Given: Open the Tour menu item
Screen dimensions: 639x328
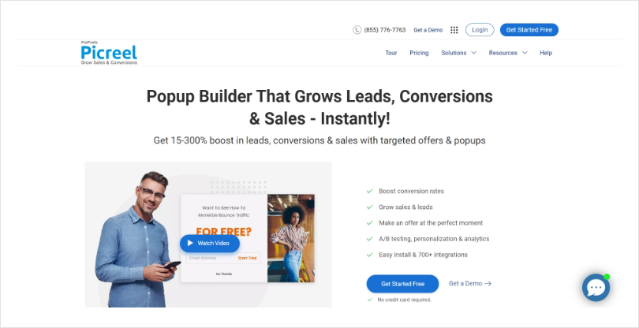Looking at the screenshot, I should [390, 53].
